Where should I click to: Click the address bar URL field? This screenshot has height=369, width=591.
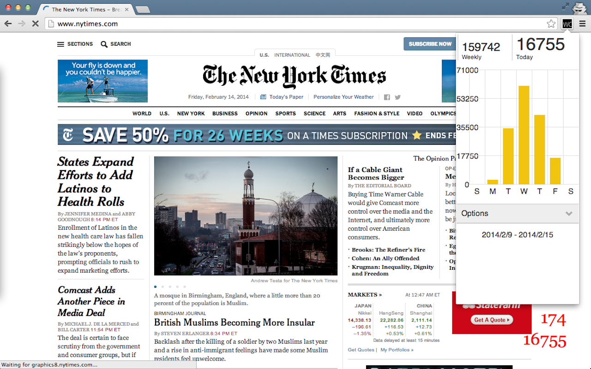click(x=295, y=24)
